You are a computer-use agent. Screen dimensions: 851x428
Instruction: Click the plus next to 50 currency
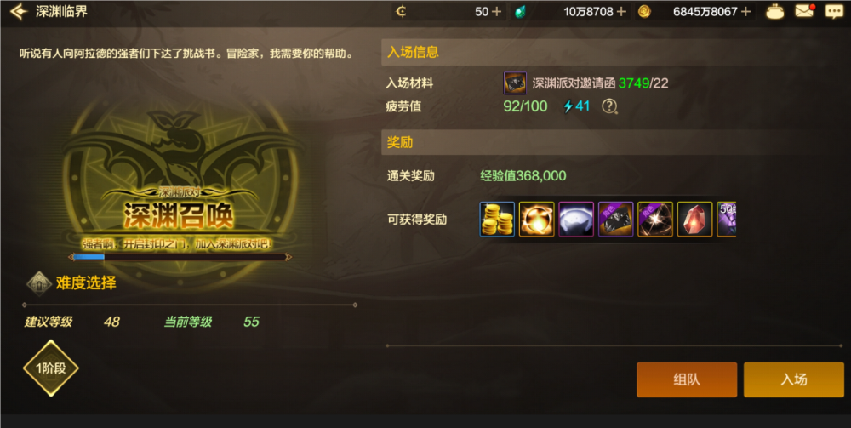click(496, 11)
